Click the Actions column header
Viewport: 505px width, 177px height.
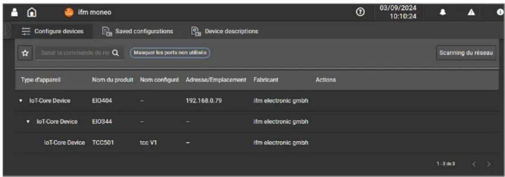[326, 79]
